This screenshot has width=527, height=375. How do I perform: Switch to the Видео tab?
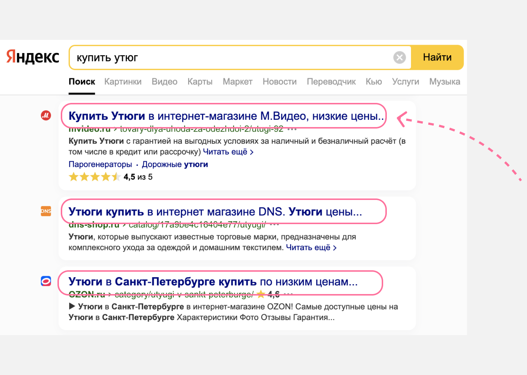tap(165, 82)
